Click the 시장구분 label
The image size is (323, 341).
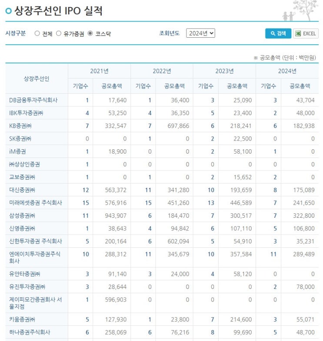(16, 33)
